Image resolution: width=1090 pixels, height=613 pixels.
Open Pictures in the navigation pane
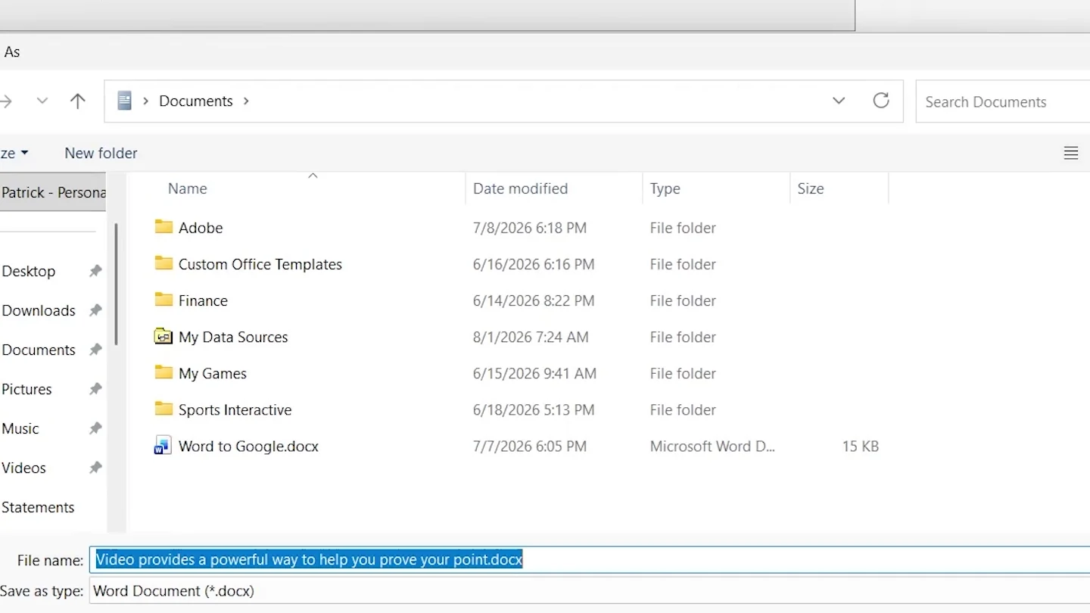tap(26, 389)
